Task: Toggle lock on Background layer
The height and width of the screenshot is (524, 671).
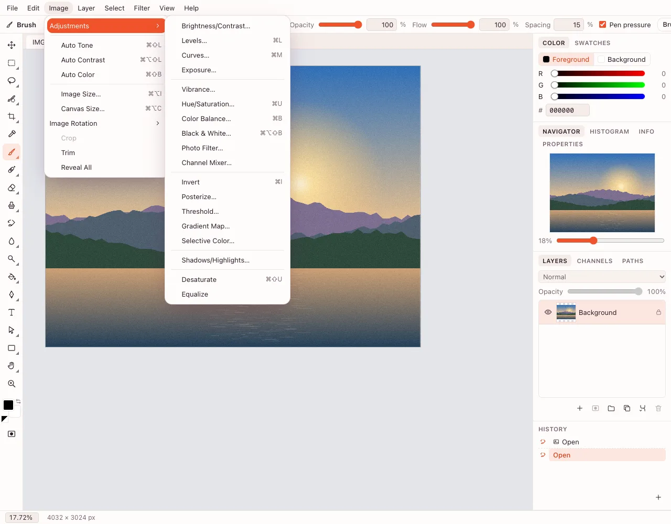Action: pyautogui.click(x=658, y=312)
